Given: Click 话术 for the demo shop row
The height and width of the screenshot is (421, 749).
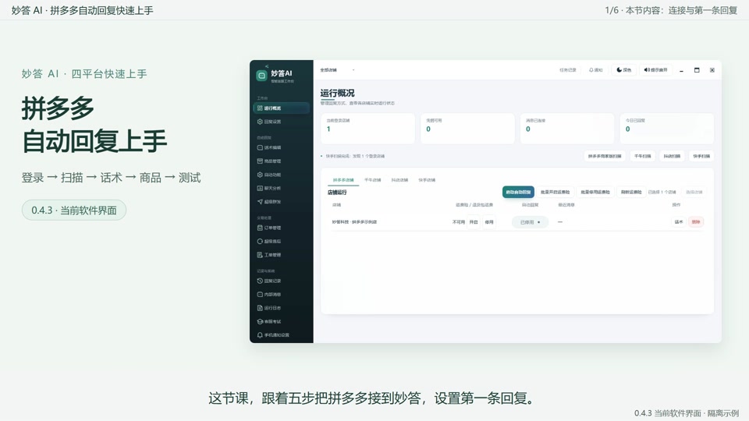Looking at the screenshot, I should pyautogui.click(x=678, y=222).
